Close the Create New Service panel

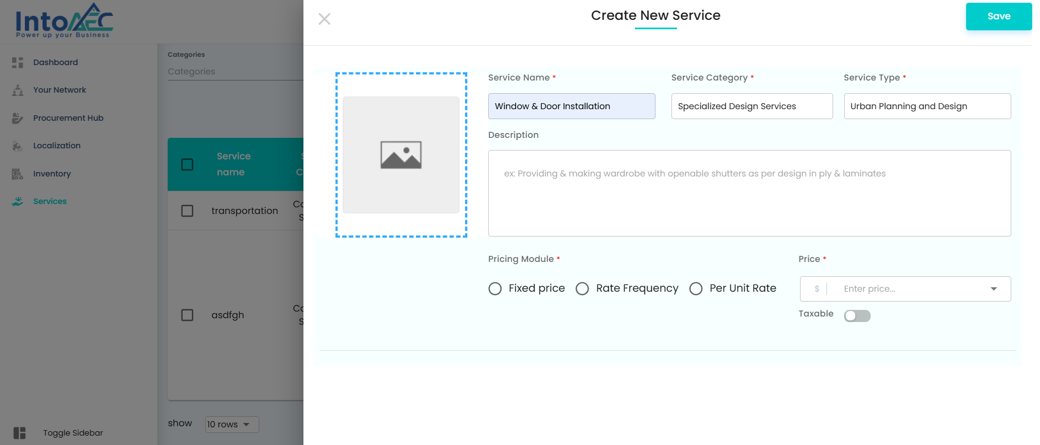coord(324,19)
